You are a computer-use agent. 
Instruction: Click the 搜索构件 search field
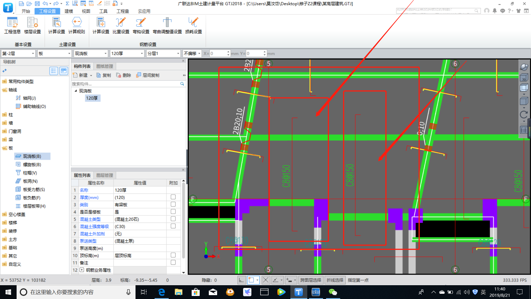click(x=126, y=84)
